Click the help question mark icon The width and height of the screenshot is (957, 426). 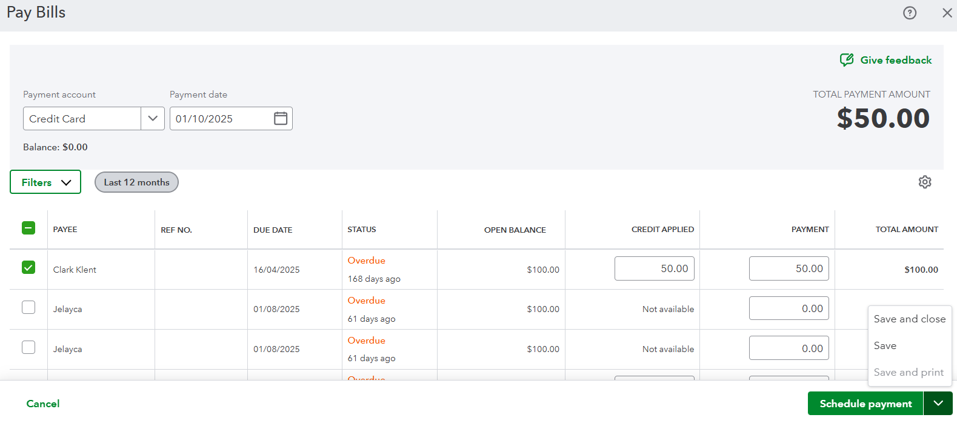click(909, 13)
